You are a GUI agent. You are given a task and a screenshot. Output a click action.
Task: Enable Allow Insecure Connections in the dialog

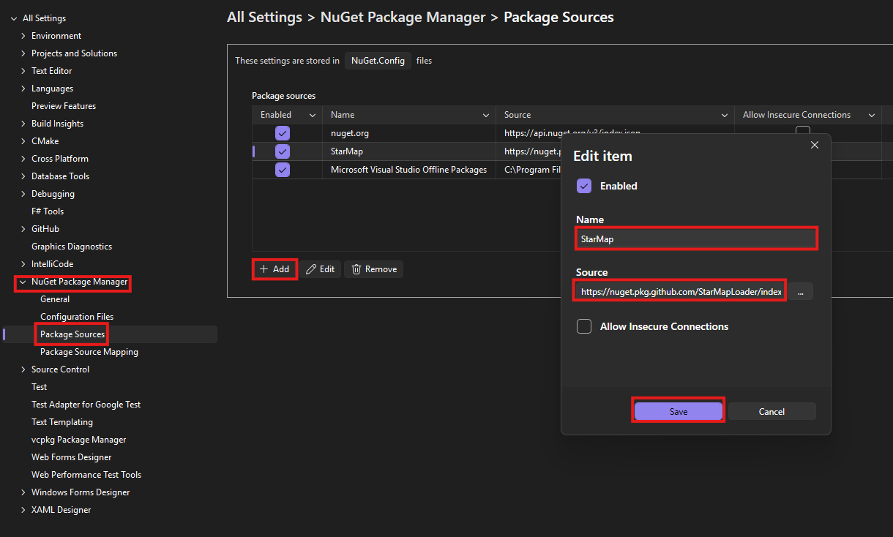[583, 326]
